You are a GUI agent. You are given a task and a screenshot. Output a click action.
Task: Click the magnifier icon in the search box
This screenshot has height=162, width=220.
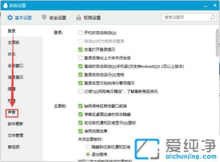tap(213, 18)
